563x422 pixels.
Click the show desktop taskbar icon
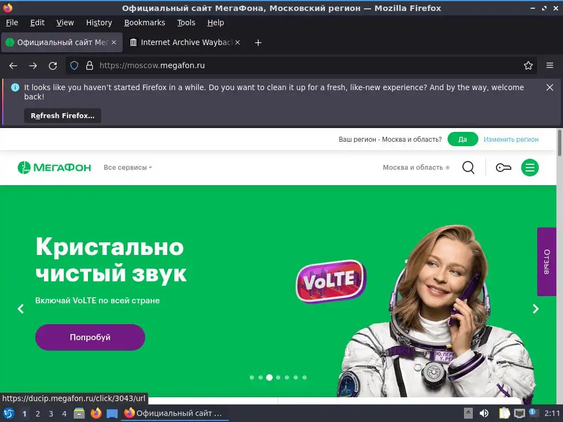point(112,413)
